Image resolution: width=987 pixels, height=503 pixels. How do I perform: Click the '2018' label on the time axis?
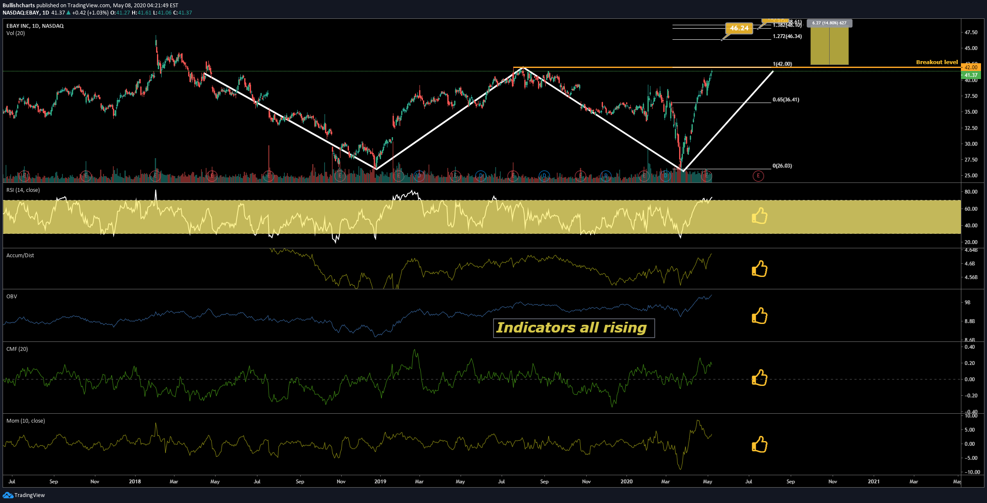(x=135, y=482)
